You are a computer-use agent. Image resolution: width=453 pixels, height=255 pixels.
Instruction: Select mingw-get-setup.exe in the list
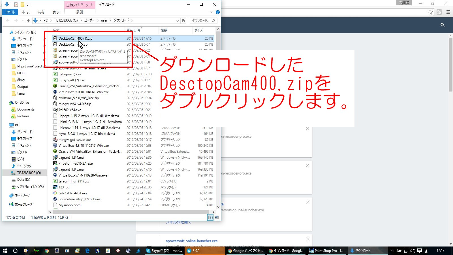(x=74, y=140)
